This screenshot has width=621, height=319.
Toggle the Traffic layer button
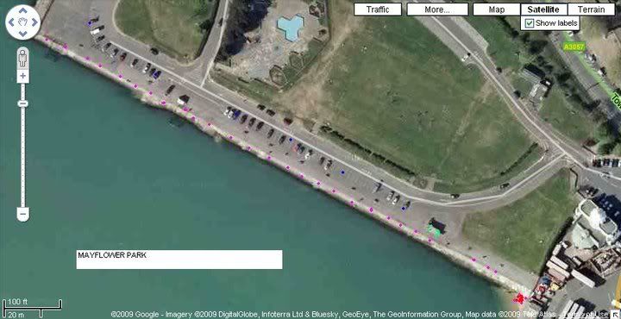pyautogui.click(x=378, y=9)
